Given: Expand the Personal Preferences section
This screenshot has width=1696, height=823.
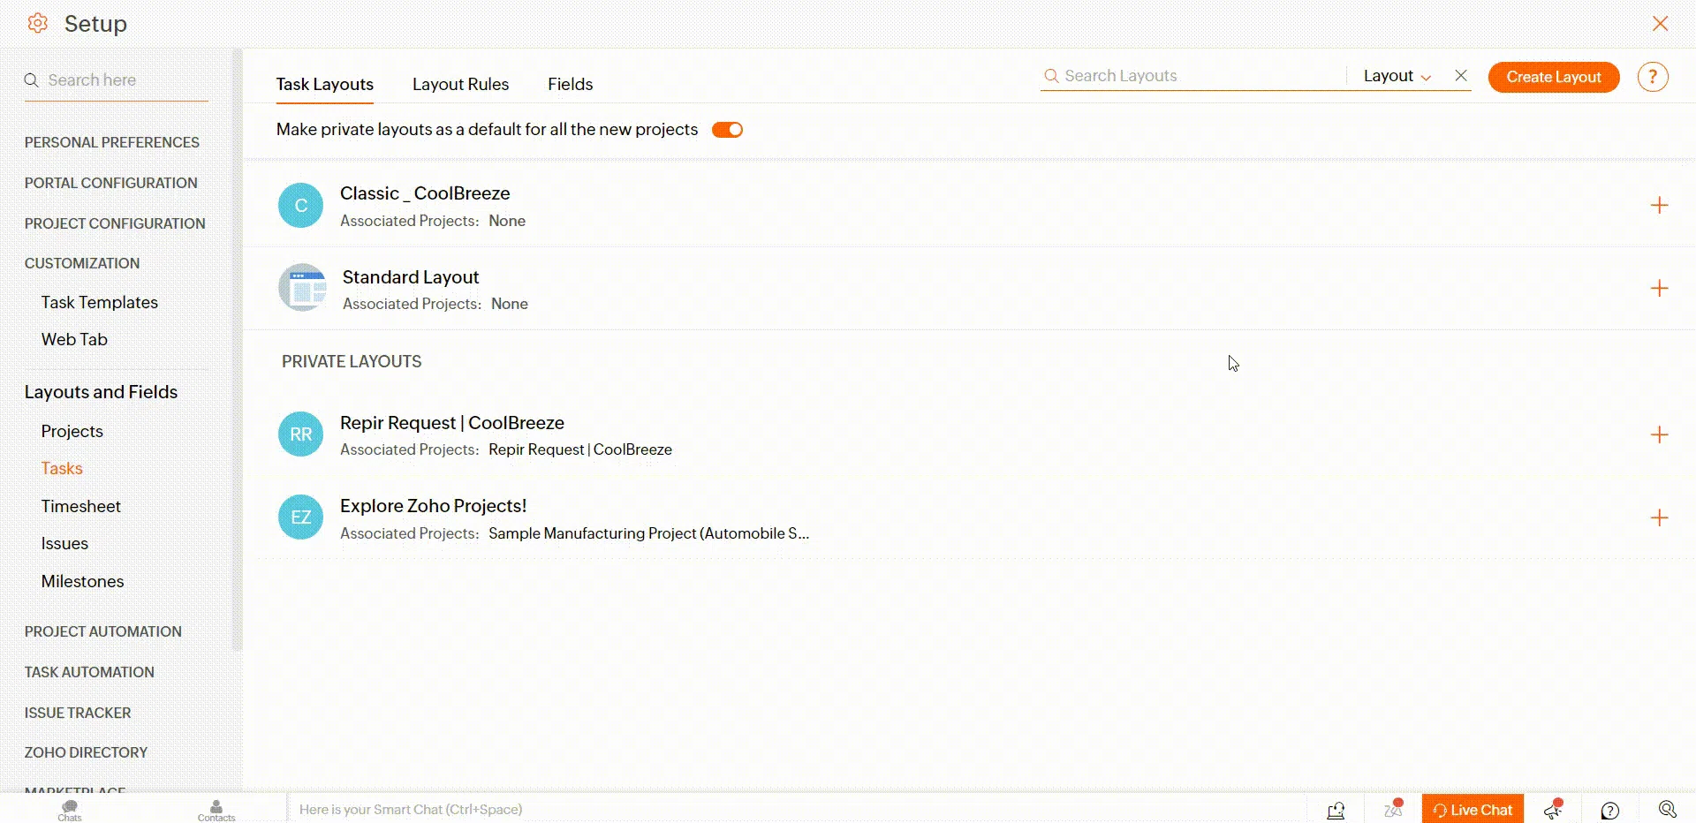Looking at the screenshot, I should (111, 142).
